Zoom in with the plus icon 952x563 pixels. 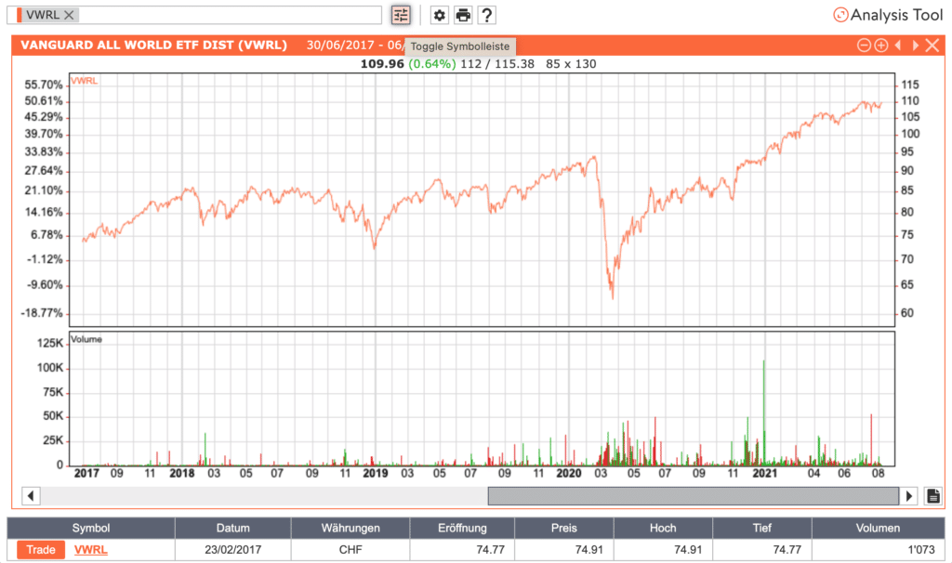coord(883,43)
